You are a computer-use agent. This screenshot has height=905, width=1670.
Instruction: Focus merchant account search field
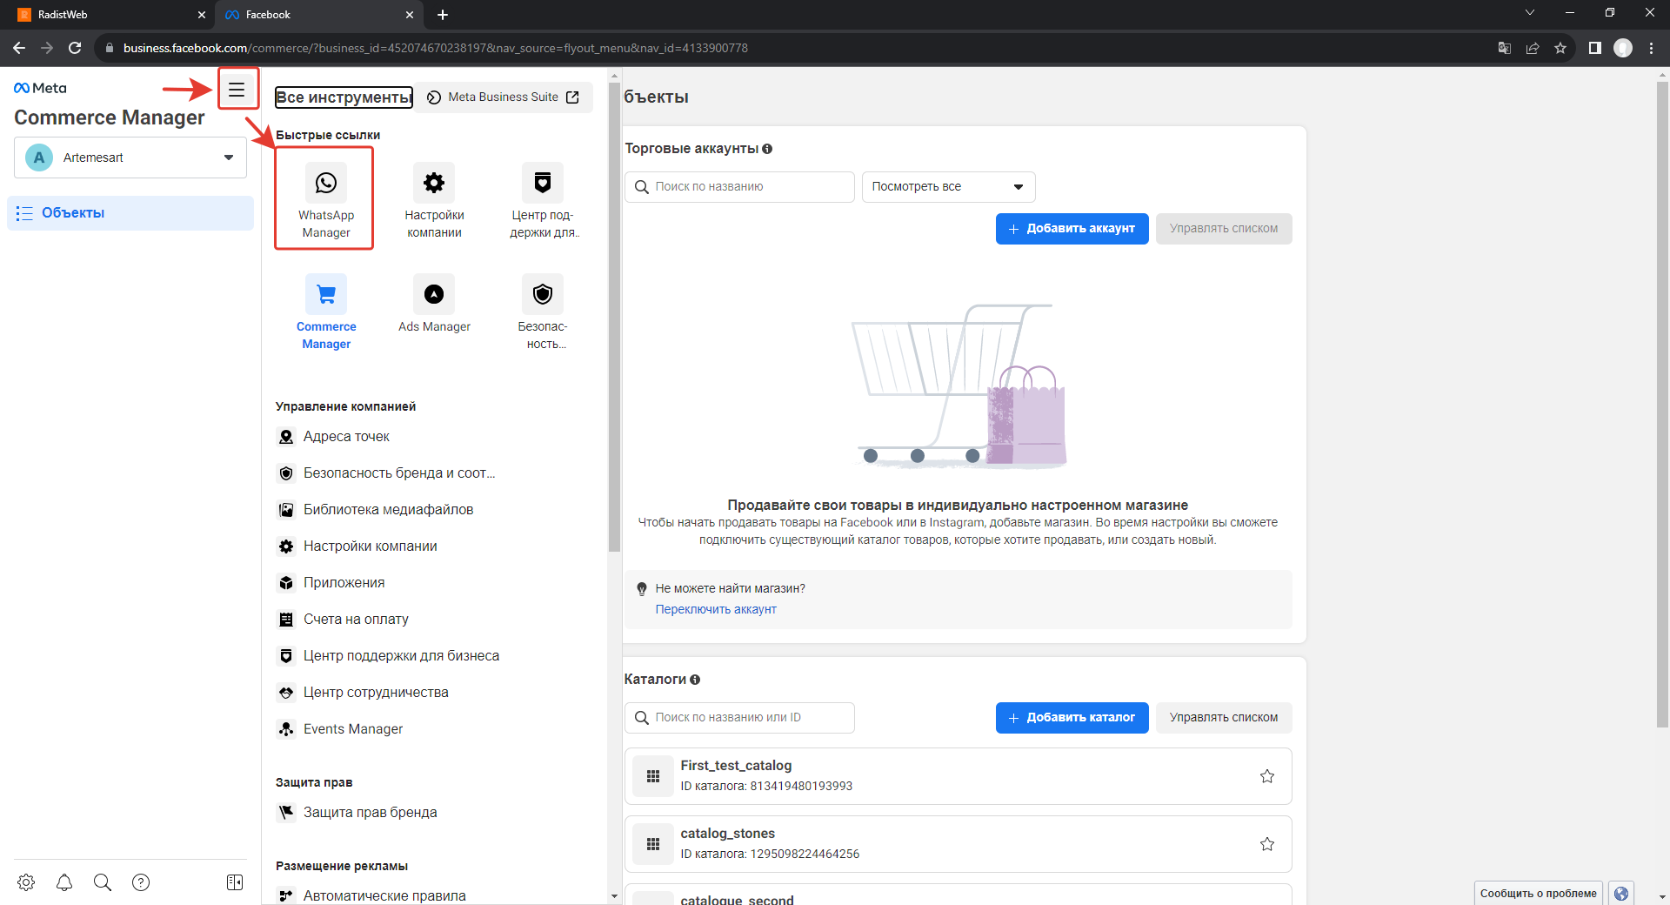pyautogui.click(x=739, y=187)
